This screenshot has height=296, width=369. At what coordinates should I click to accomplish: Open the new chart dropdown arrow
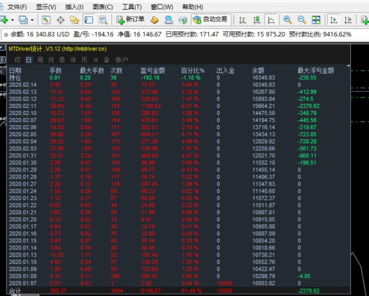(x=12, y=20)
